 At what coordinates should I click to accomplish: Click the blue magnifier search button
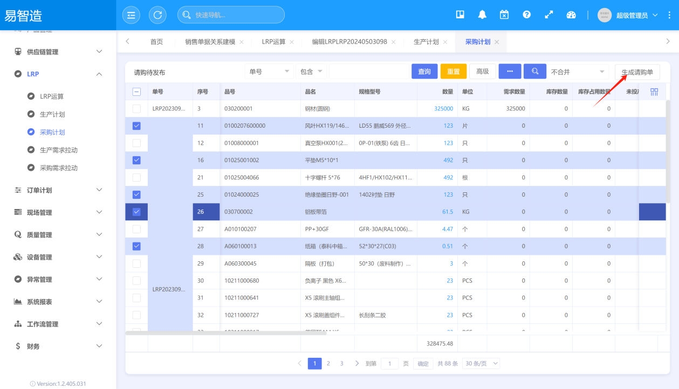coord(534,72)
